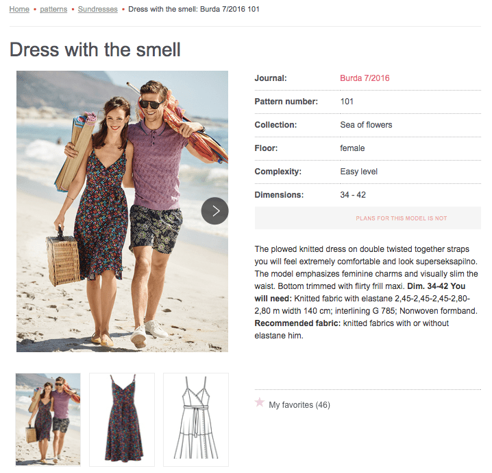Click the pattern number 101 value
Screen dimensions: 492x473
point(347,102)
